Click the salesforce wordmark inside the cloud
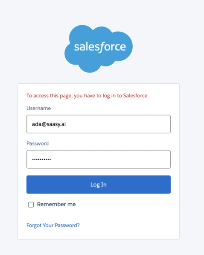Viewport: 204px width, 255px height. click(x=100, y=47)
